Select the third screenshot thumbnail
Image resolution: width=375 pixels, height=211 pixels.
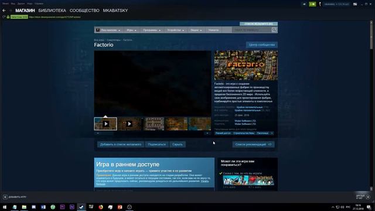[153, 124]
